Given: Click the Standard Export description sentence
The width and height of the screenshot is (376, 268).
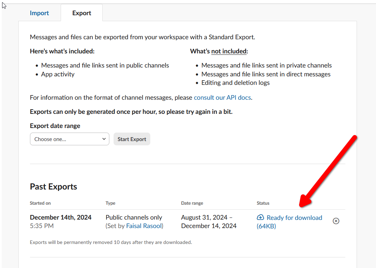Looking at the screenshot, I should point(142,37).
